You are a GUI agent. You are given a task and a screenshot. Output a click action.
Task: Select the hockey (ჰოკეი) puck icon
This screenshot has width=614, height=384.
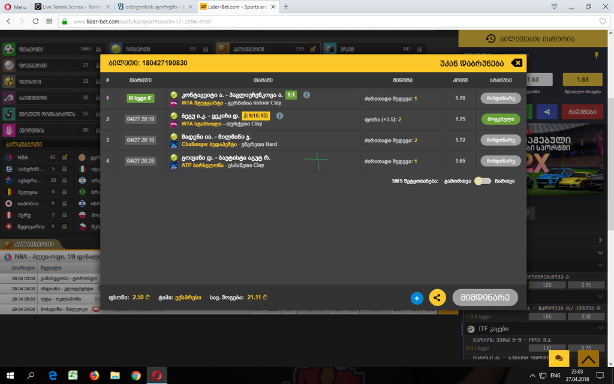(x=330, y=49)
